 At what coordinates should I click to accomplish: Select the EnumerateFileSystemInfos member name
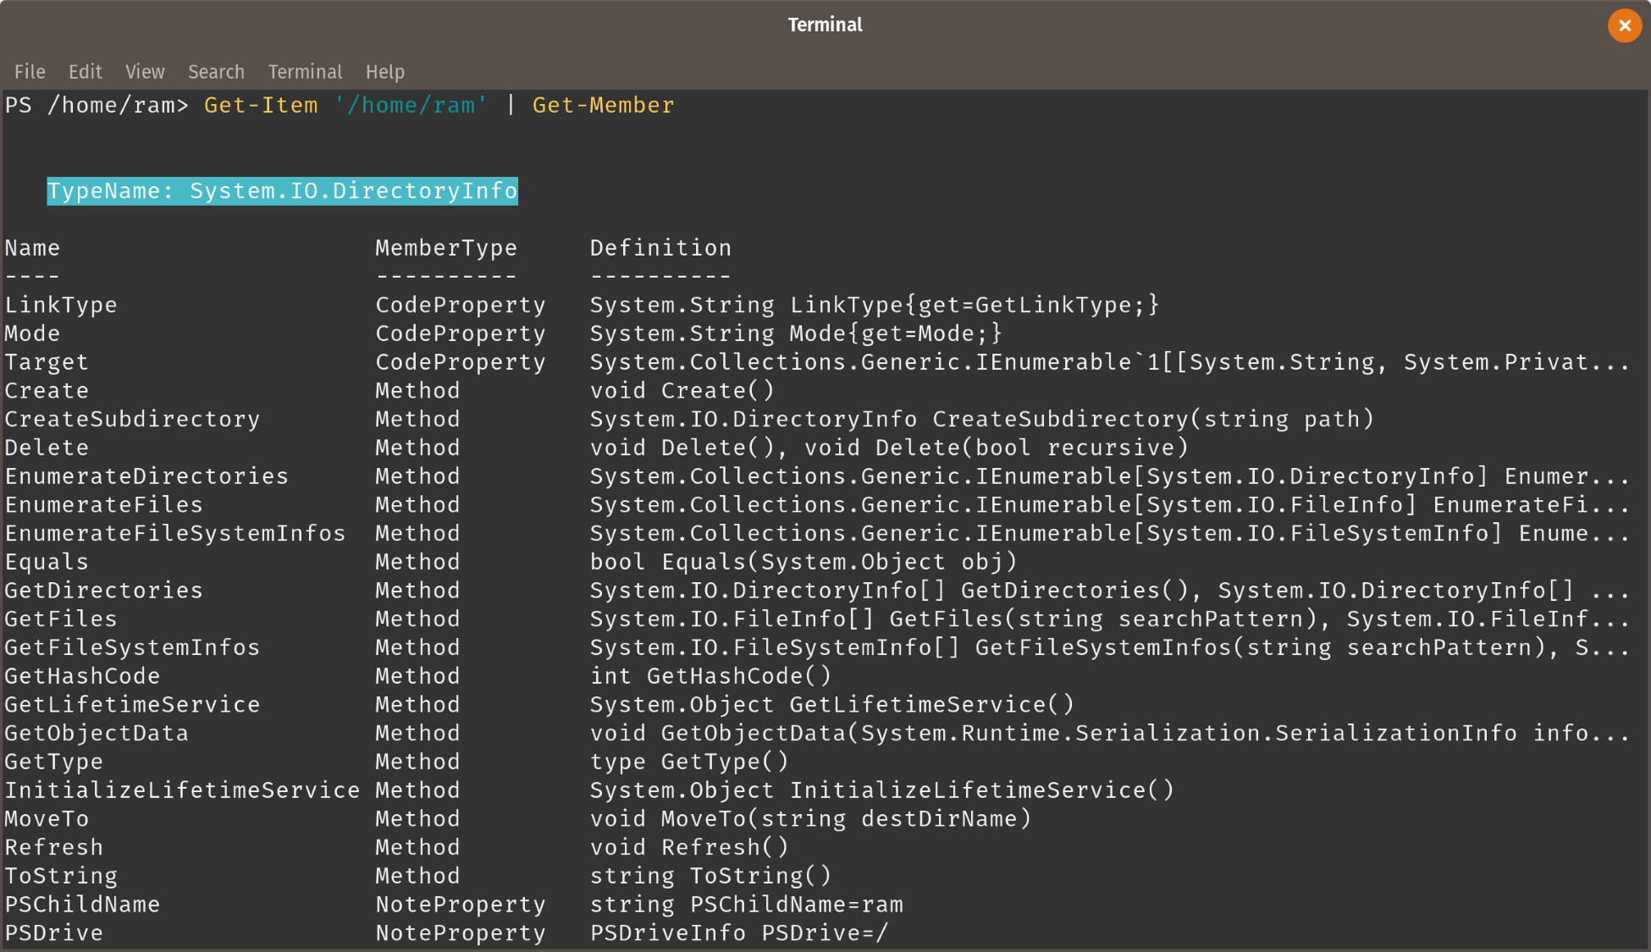[175, 533]
